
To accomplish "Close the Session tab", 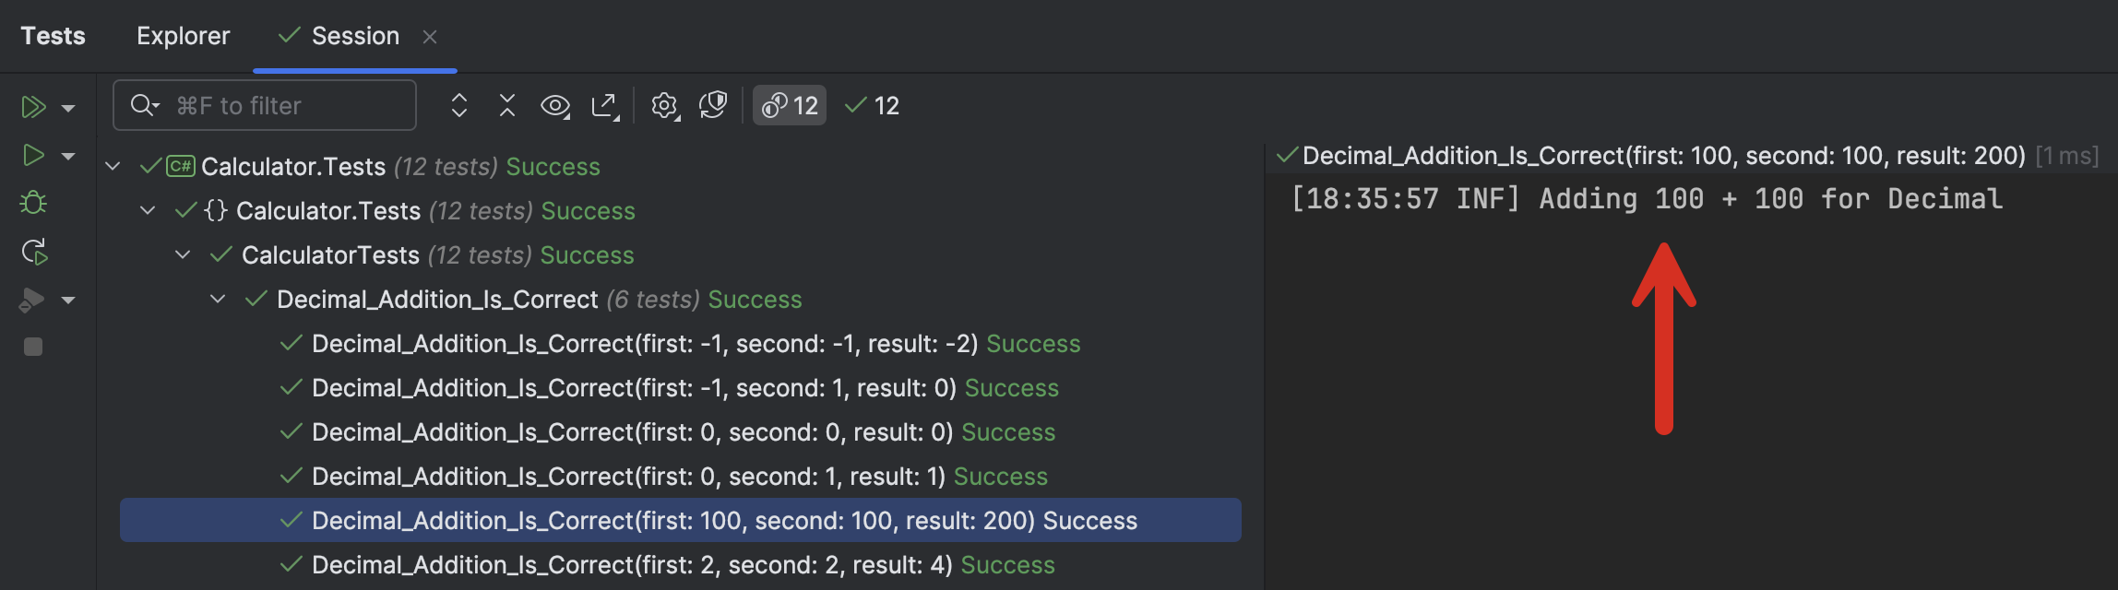I will [431, 37].
